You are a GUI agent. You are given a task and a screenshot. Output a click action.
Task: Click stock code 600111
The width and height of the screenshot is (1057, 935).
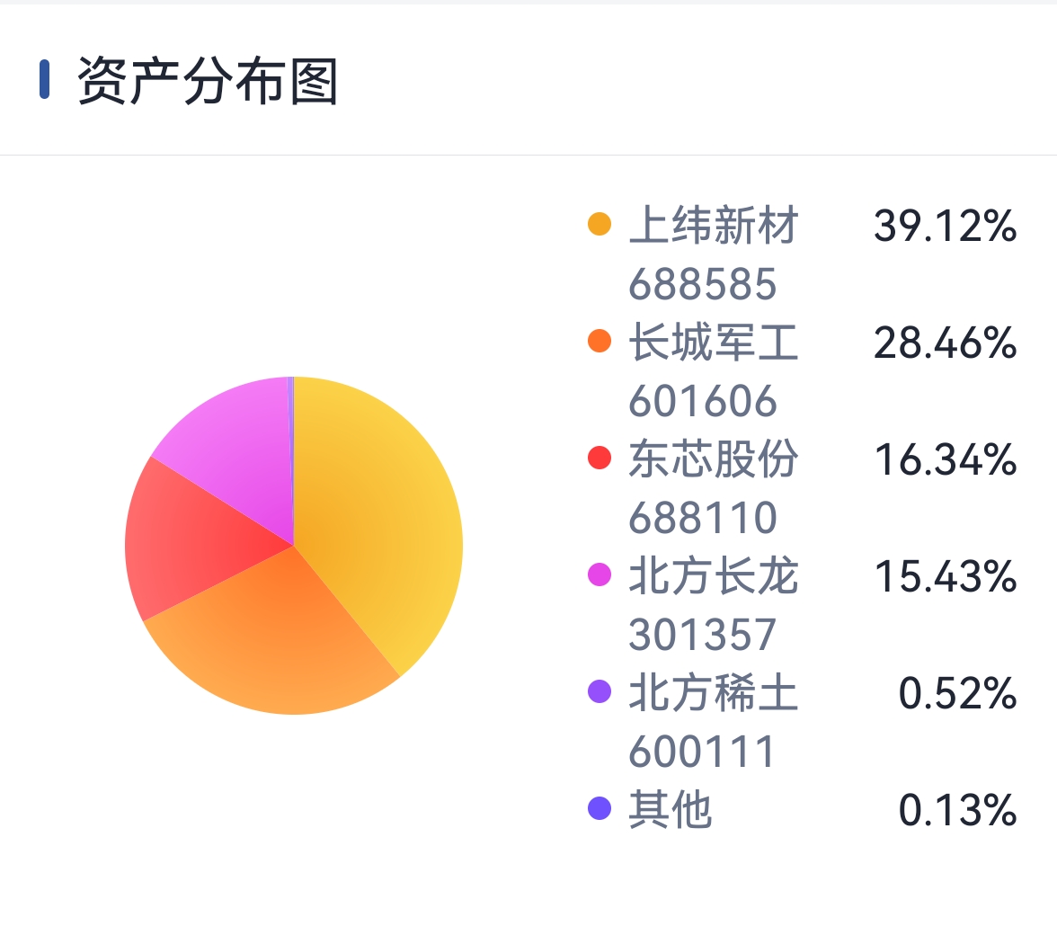(701, 752)
